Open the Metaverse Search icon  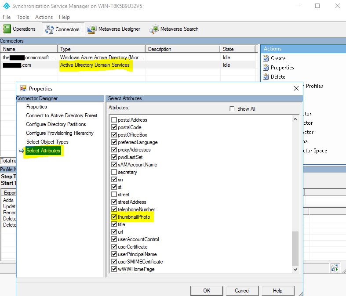pos(154,29)
